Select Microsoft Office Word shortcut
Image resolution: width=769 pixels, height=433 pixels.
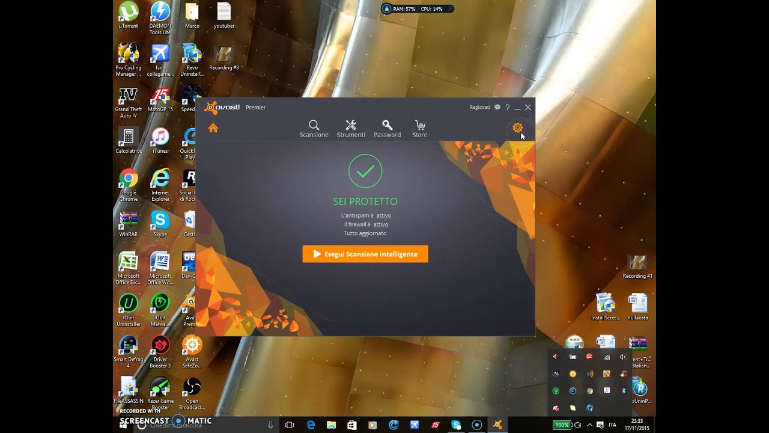160,268
